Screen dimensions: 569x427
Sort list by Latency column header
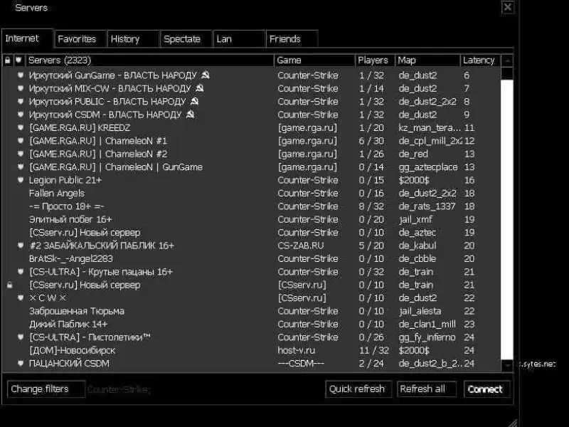(481, 60)
